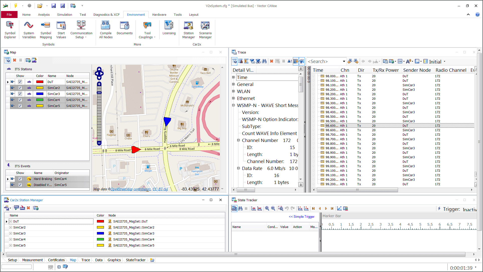
Task: Click map zoom in plus button
Action: coord(99,84)
